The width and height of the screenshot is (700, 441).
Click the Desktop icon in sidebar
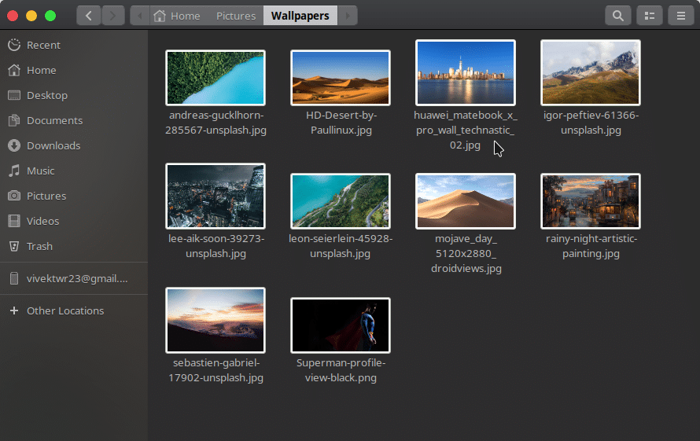14,95
